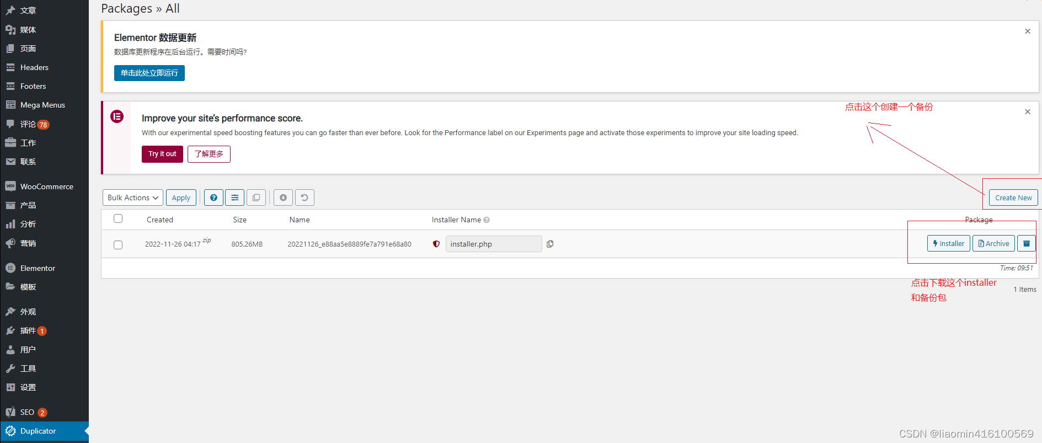Click the plugins update badge 1

(42, 331)
